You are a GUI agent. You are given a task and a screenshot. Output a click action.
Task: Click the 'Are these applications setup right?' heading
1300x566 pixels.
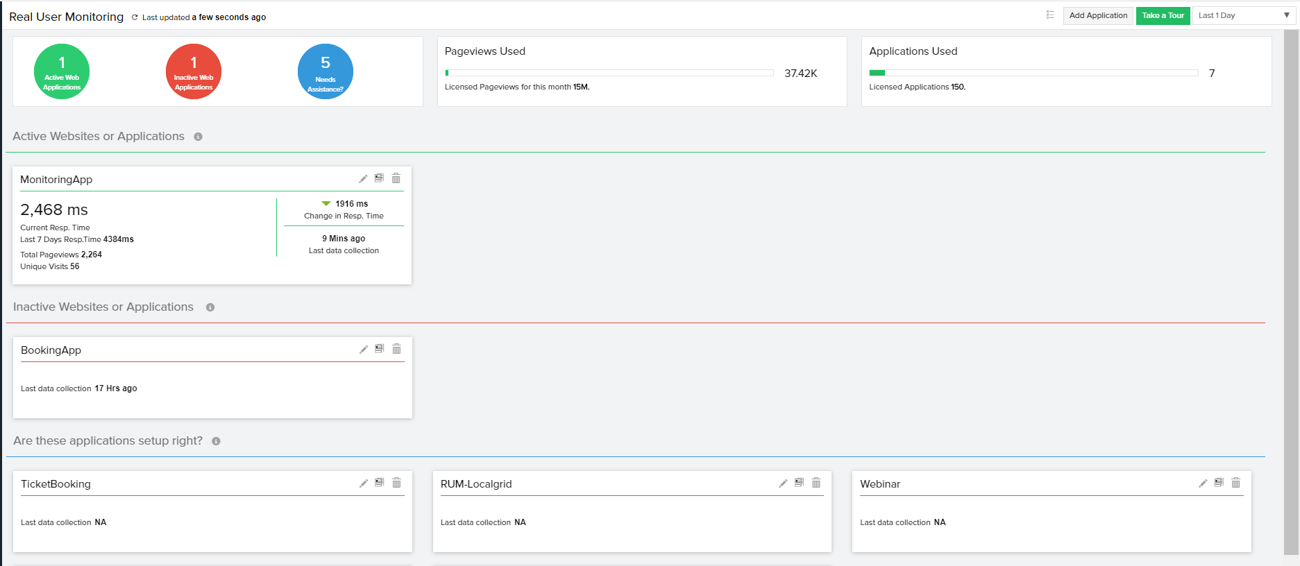coord(108,441)
